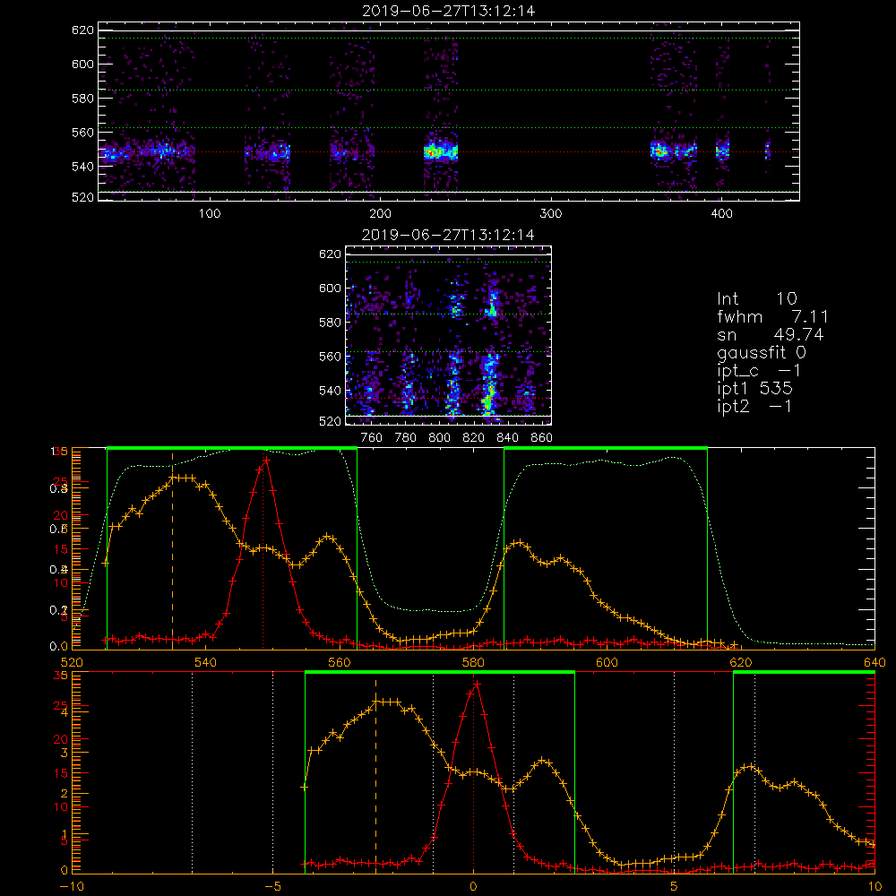Image resolution: width=896 pixels, height=896 pixels.
Task: Click the red curve peak at 0 in bottom plot
Action: [476, 684]
